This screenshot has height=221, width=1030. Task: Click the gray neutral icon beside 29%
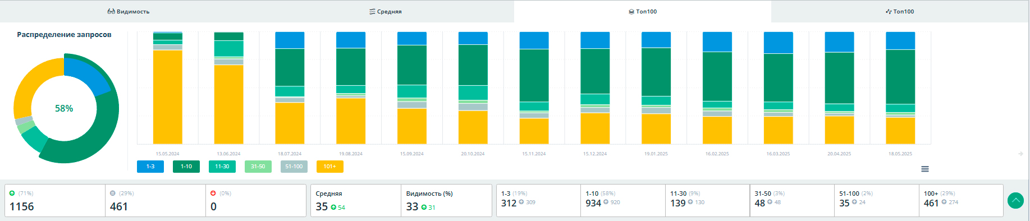(113, 194)
